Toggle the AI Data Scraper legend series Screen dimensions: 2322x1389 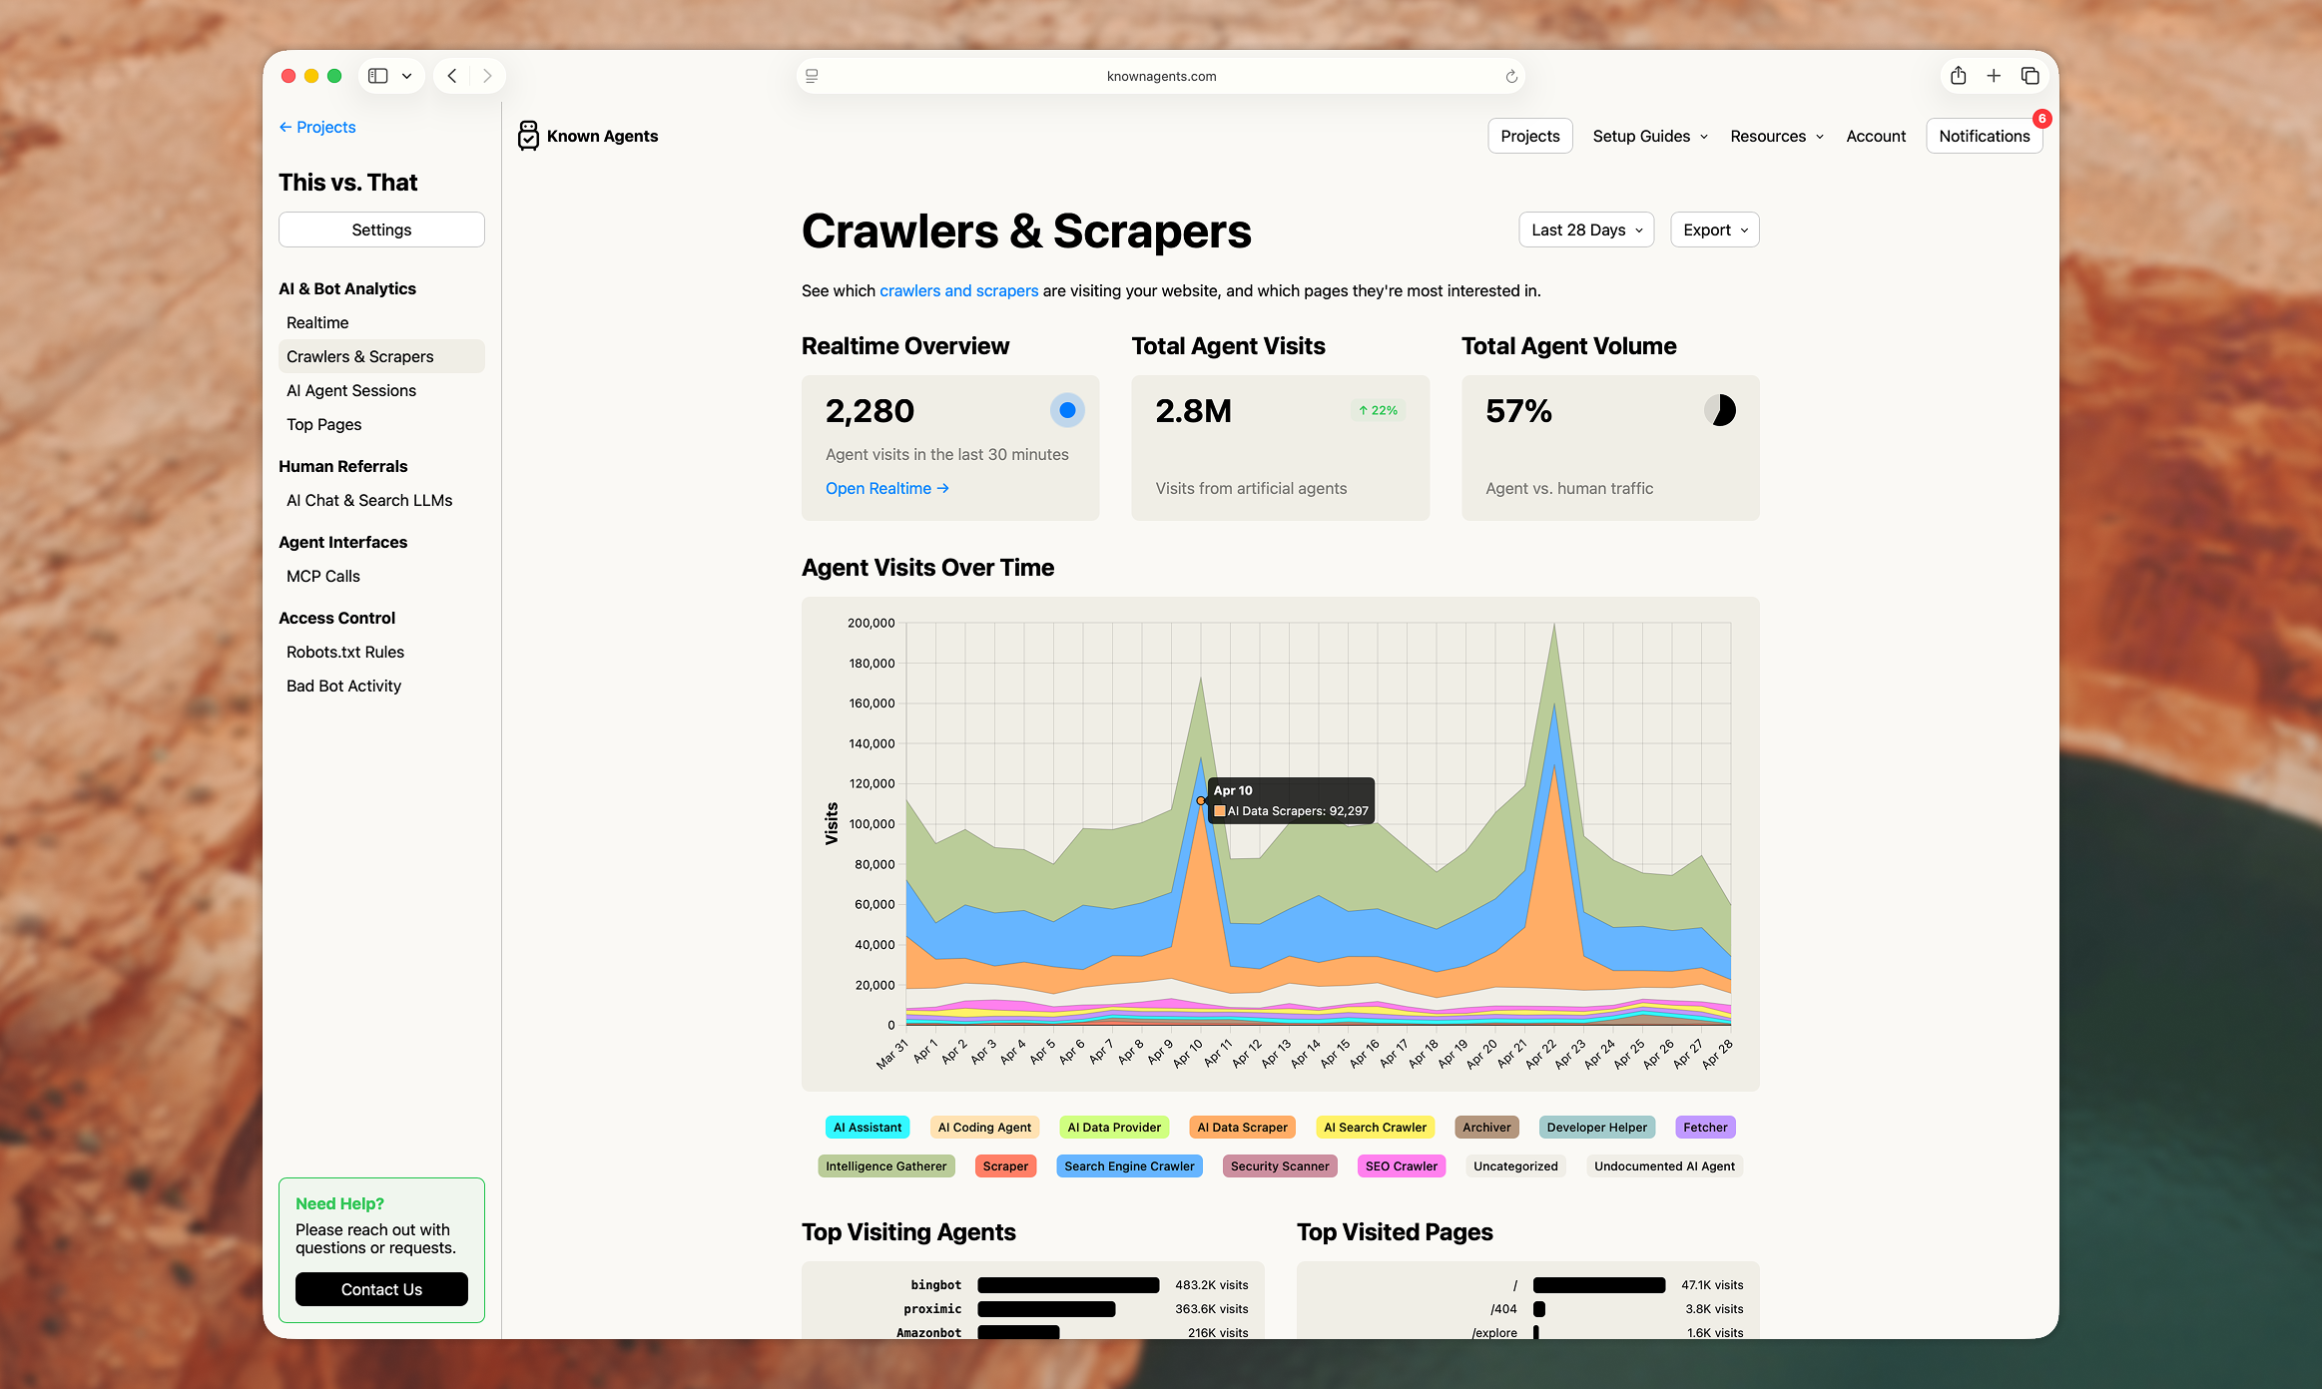point(1242,1128)
